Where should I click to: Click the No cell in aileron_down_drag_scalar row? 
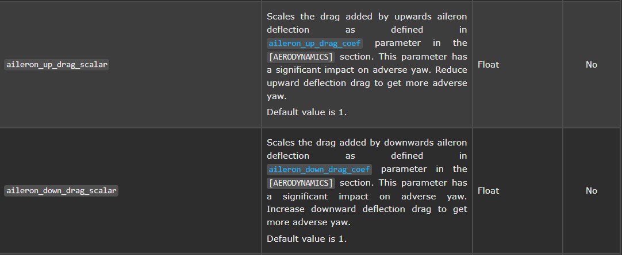pyautogui.click(x=592, y=191)
